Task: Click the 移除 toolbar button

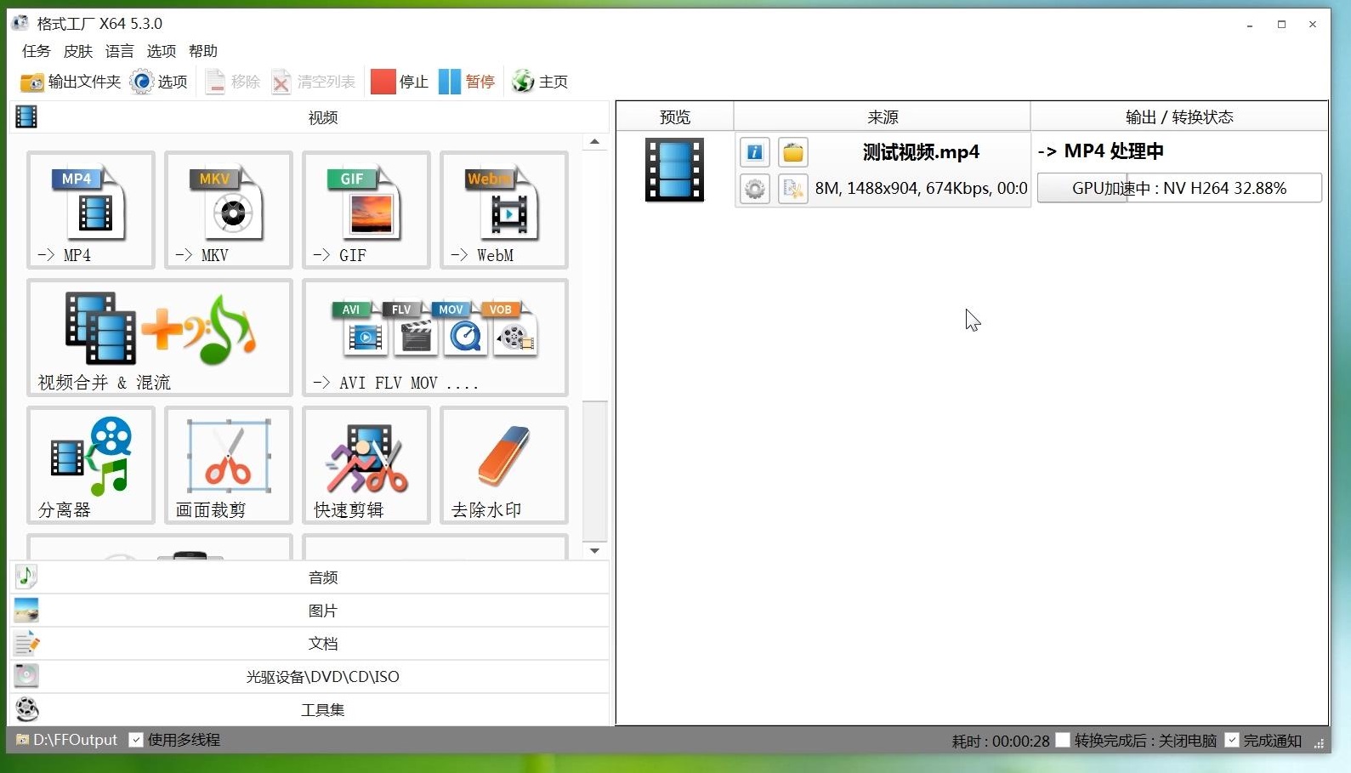Action: point(232,82)
